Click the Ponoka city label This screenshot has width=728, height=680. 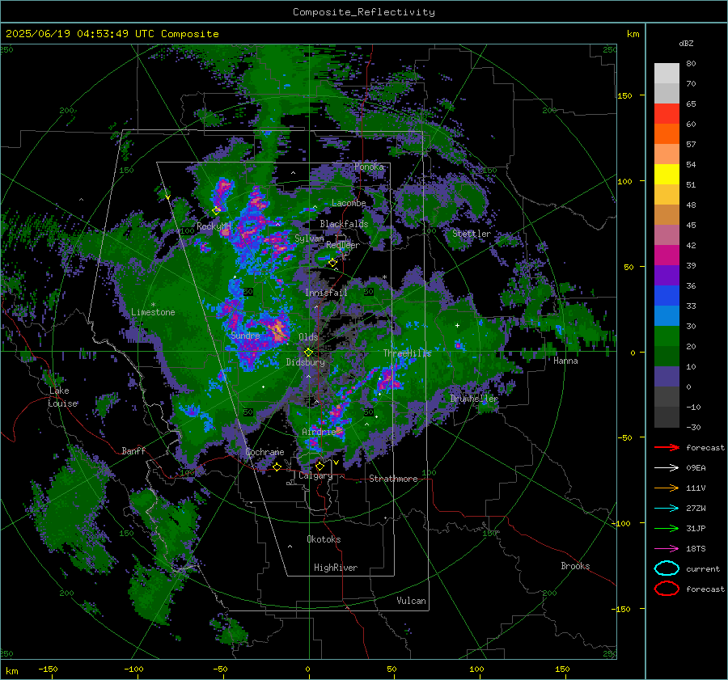(x=369, y=167)
